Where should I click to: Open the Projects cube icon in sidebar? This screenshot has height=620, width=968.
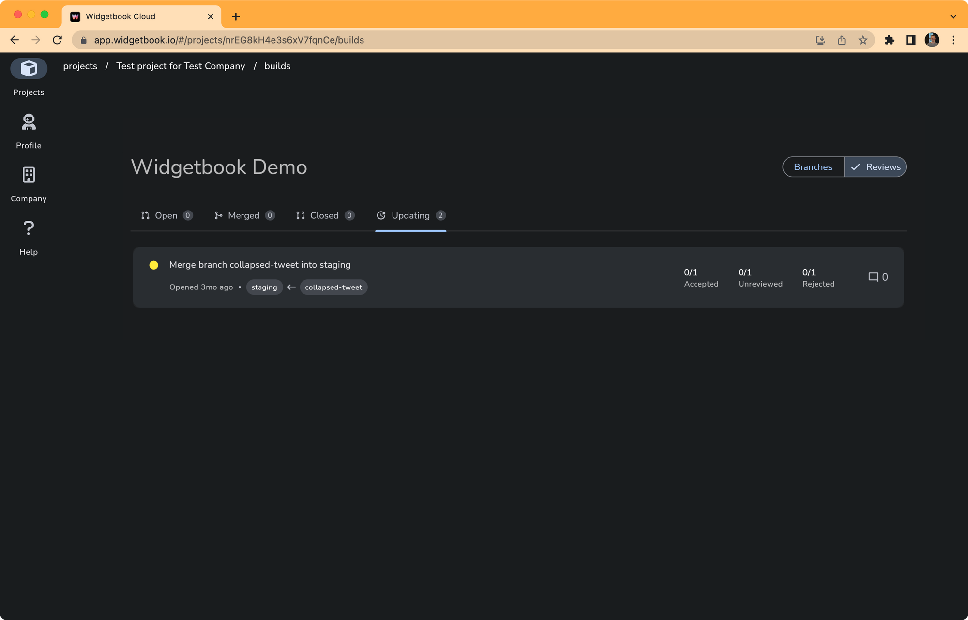[x=29, y=69]
